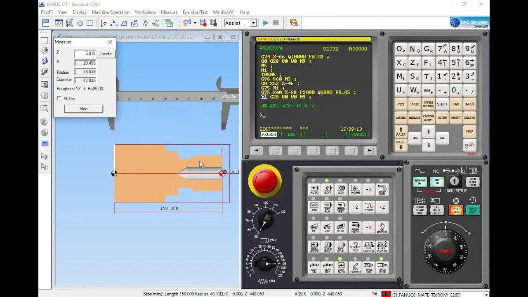The image size is (528, 297).
Task: Click the zoom window magnifier toolbar icon
Action: pyautogui.click(x=69, y=23)
